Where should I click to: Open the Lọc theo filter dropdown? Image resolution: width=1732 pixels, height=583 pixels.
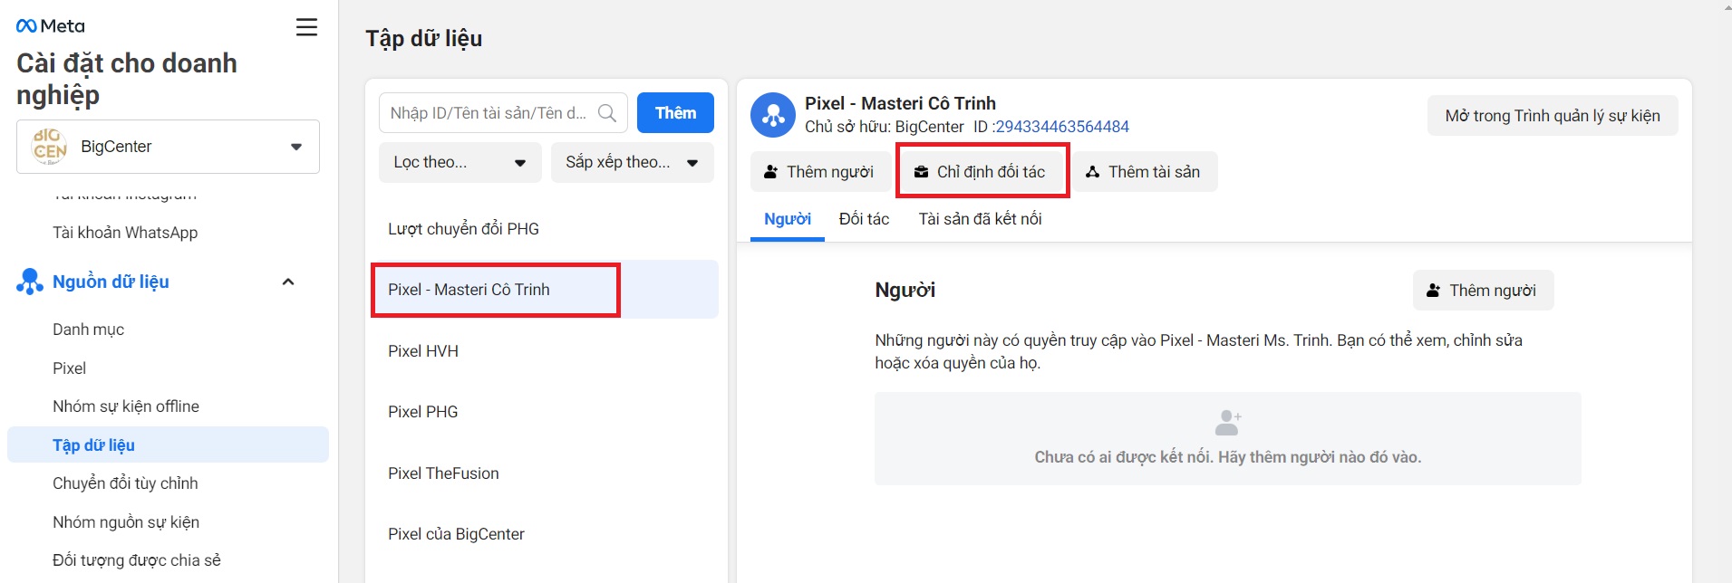(460, 163)
